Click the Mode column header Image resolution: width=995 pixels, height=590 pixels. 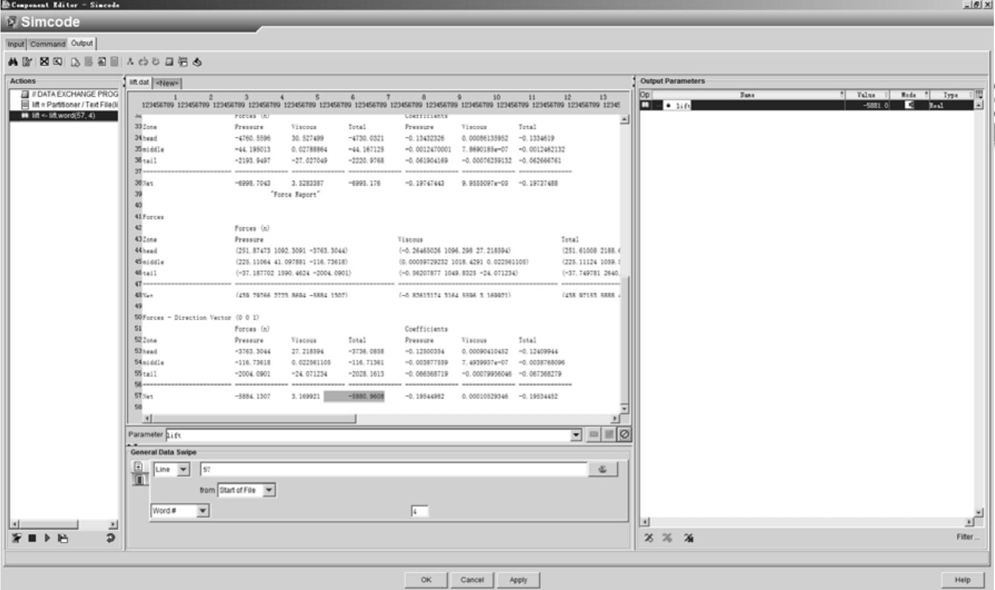point(908,95)
